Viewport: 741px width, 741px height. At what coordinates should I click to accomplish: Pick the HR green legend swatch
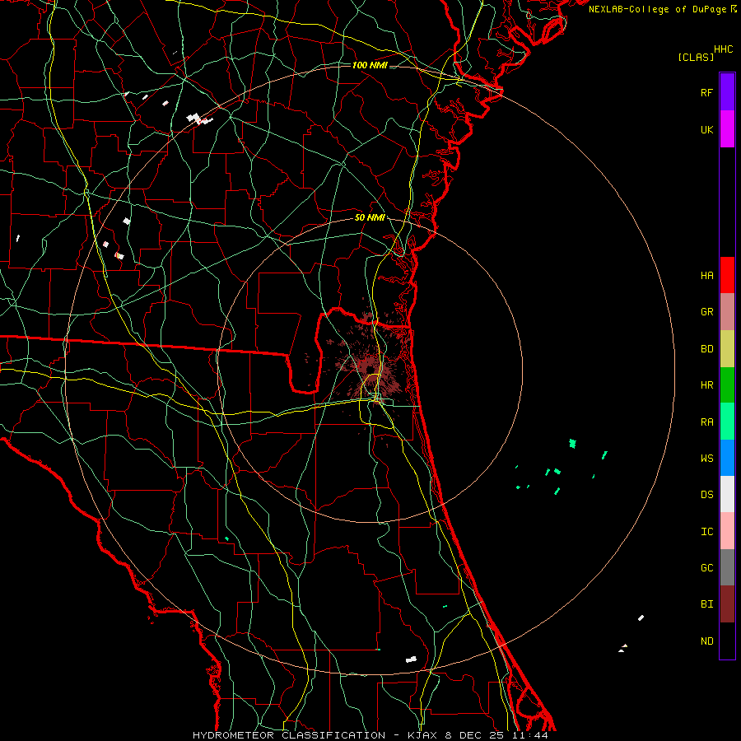(727, 384)
